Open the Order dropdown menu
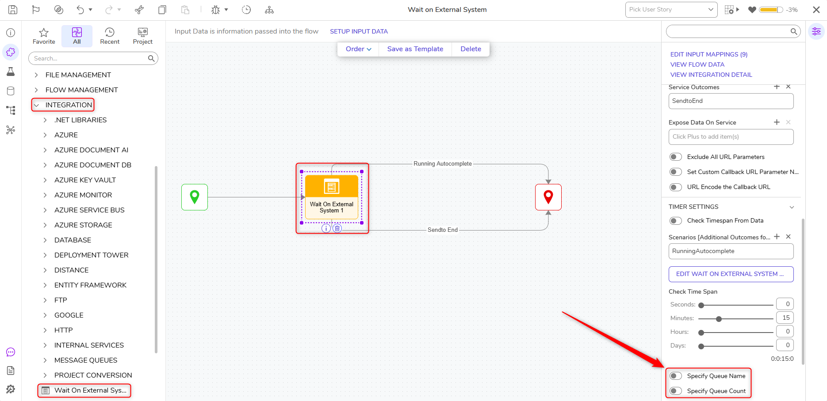This screenshot has height=401, width=827. (358, 49)
